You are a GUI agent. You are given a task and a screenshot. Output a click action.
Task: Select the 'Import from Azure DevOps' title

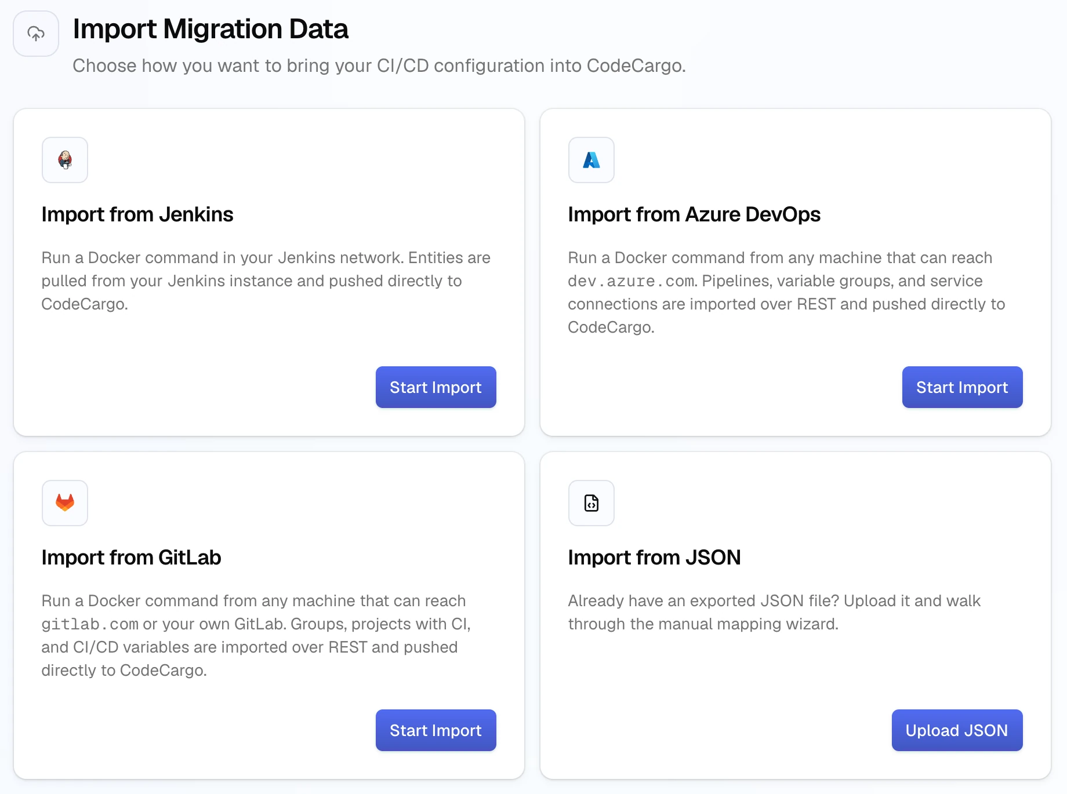point(694,214)
